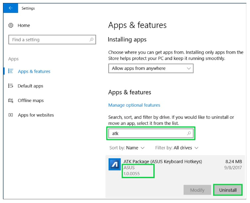Click the back arrow in Settings header
The image size is (250, 203).
click(x=11, y=8)
